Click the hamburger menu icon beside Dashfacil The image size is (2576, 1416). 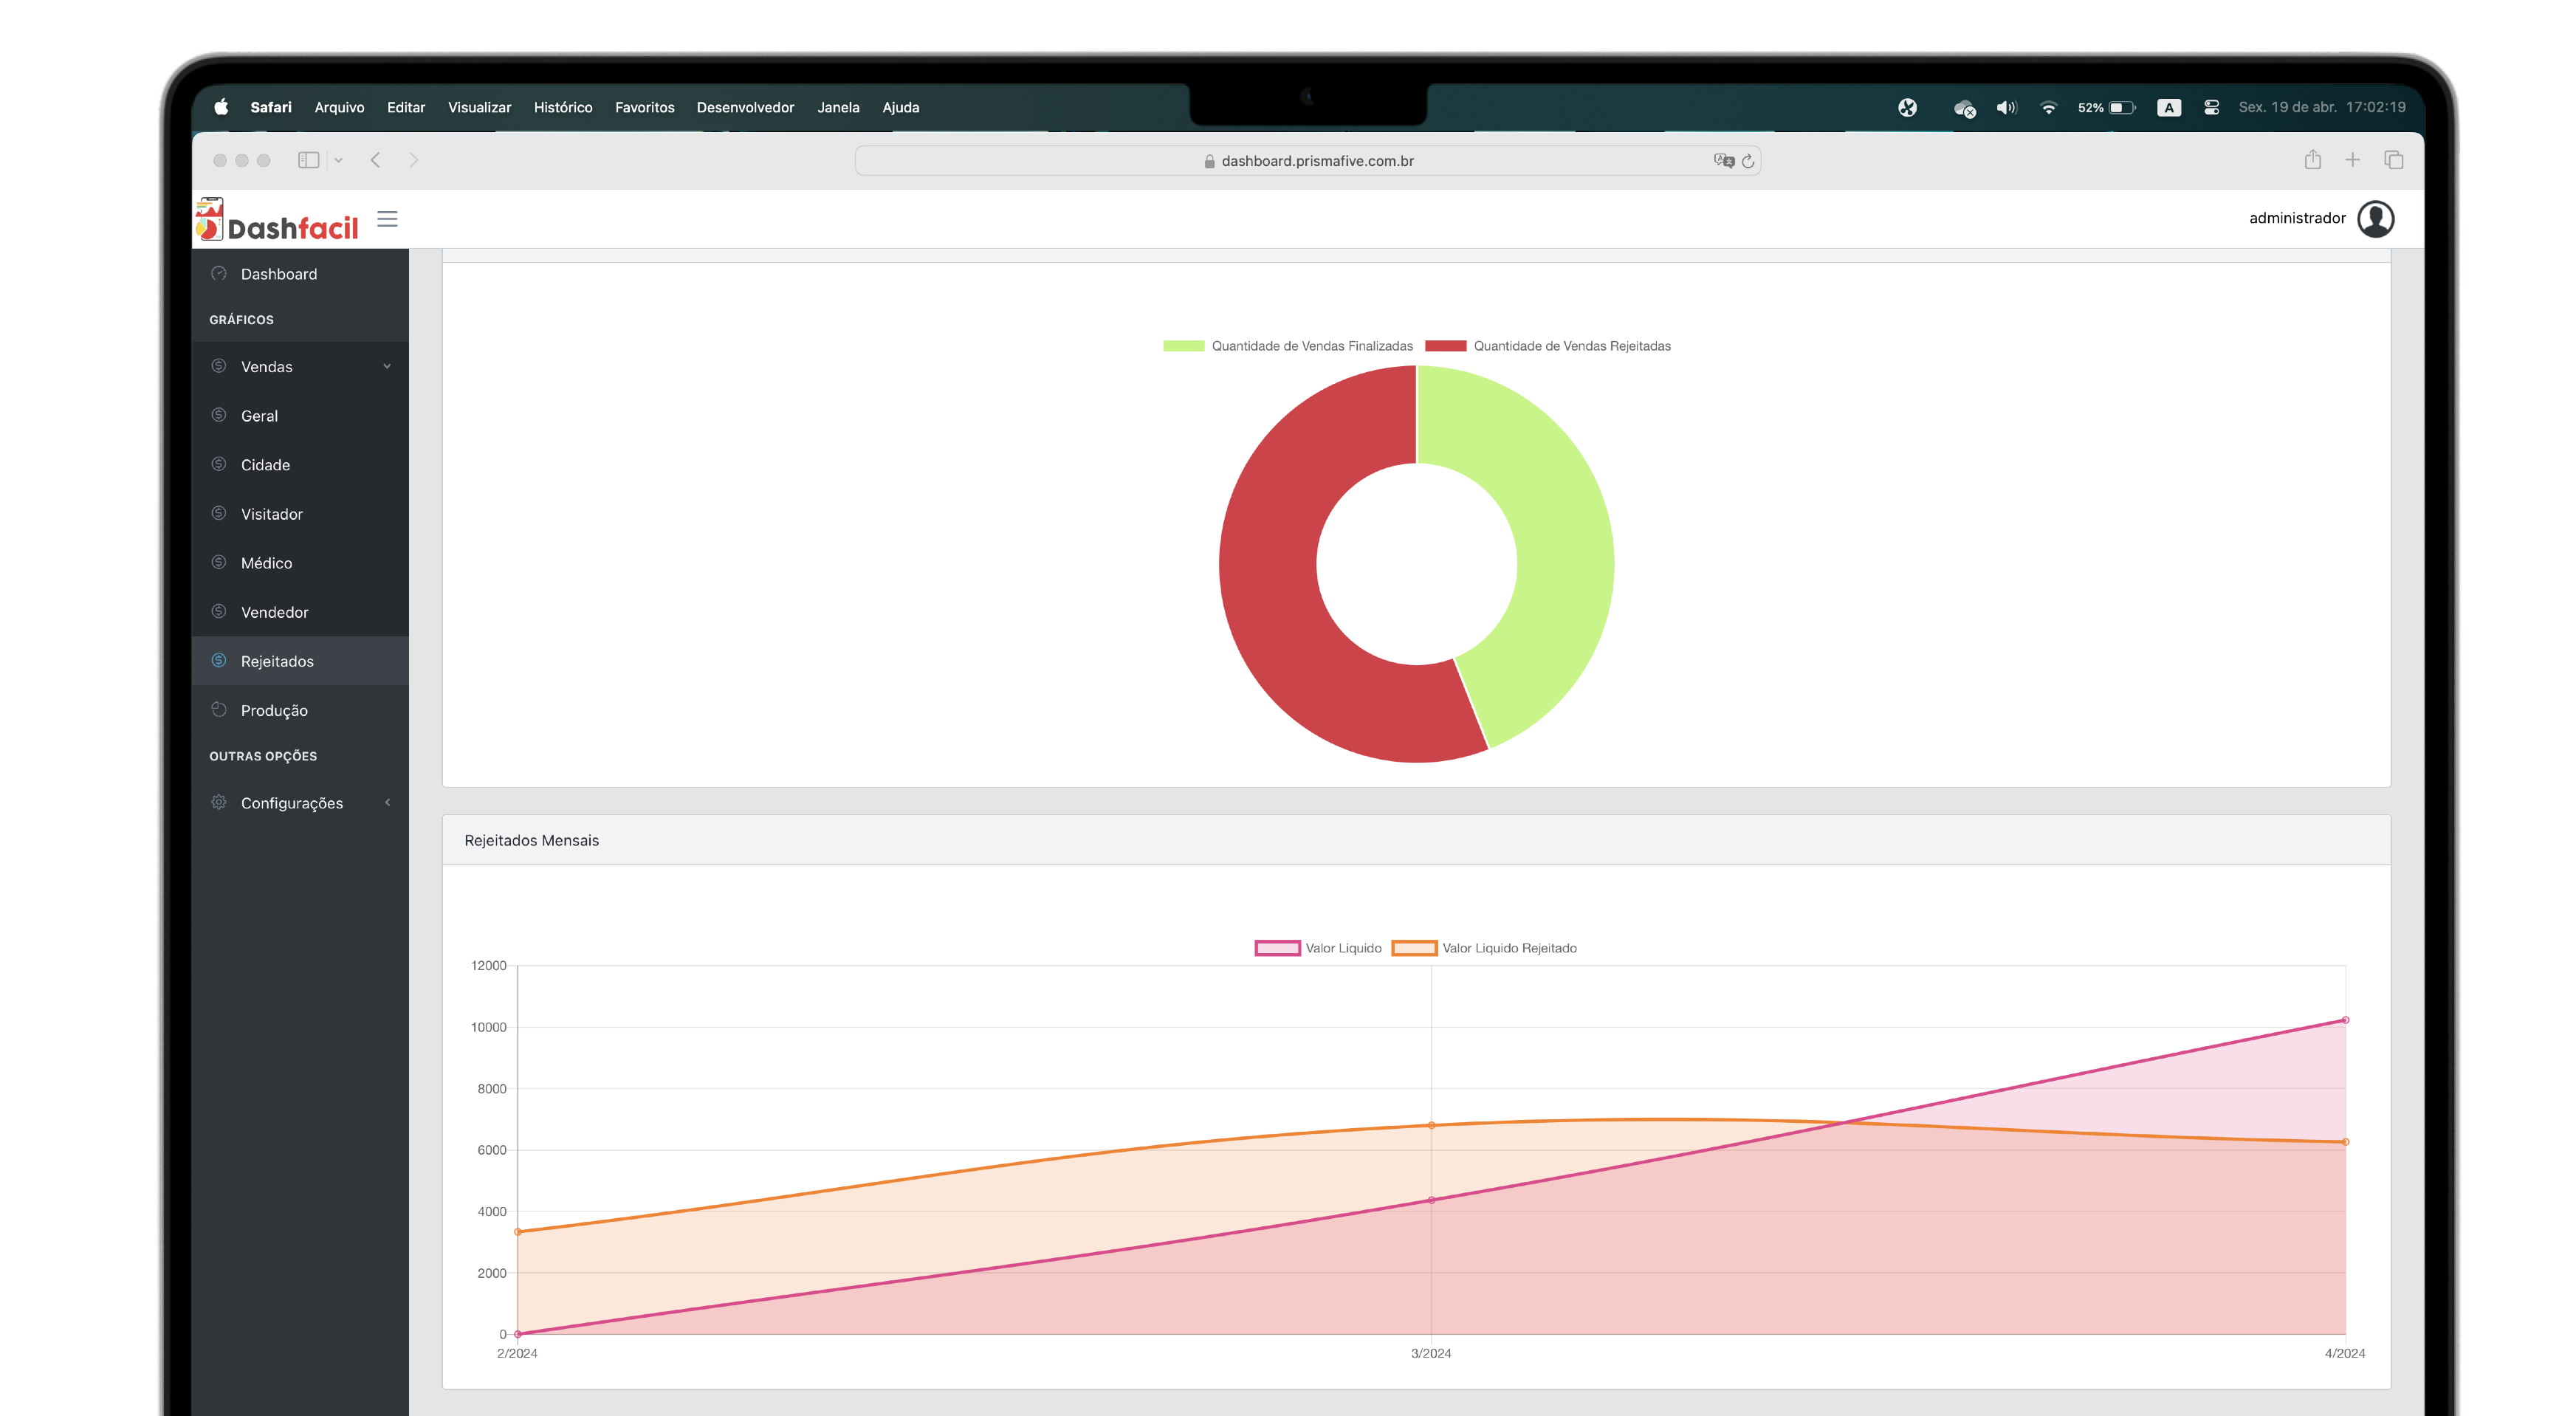point(387,219)
